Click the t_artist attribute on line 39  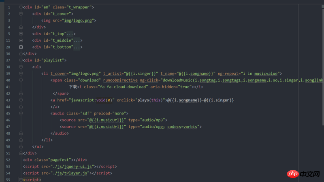(x=112, y=74)
